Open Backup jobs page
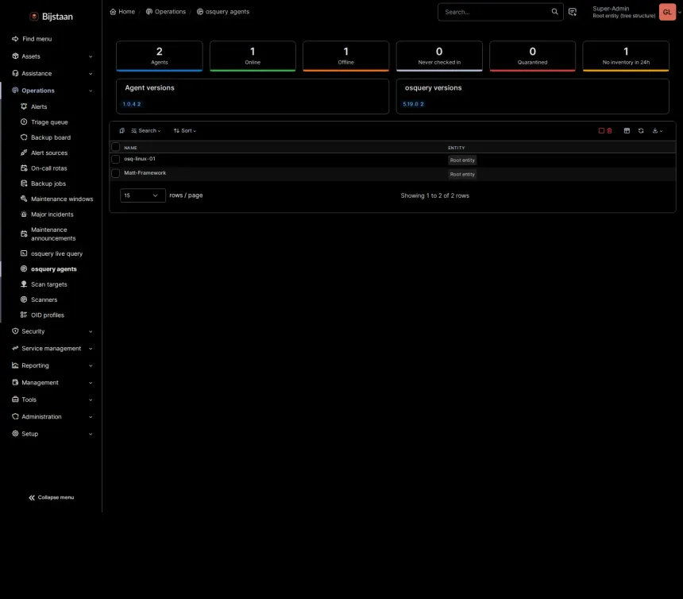Screen dimensions: 683x599 coord(48,184)
